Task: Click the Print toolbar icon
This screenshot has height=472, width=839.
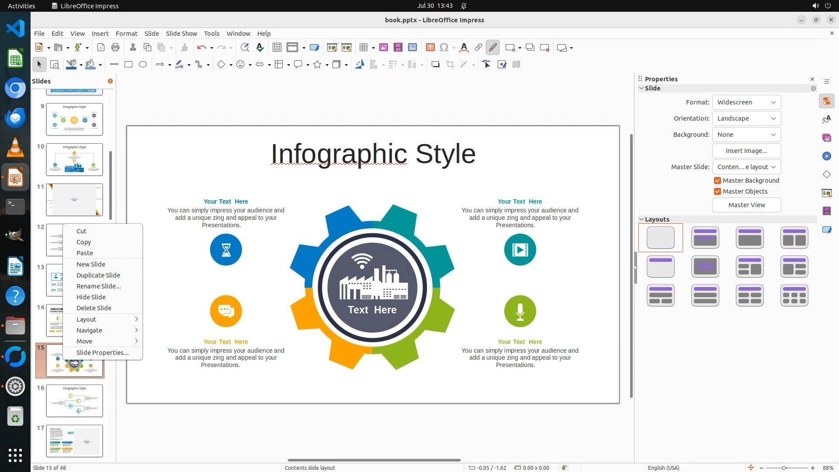Action: point(115,48)
